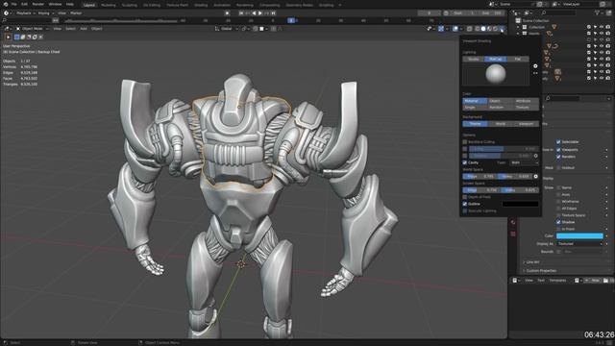Select Studio lighting mode

tap(474, 59)
